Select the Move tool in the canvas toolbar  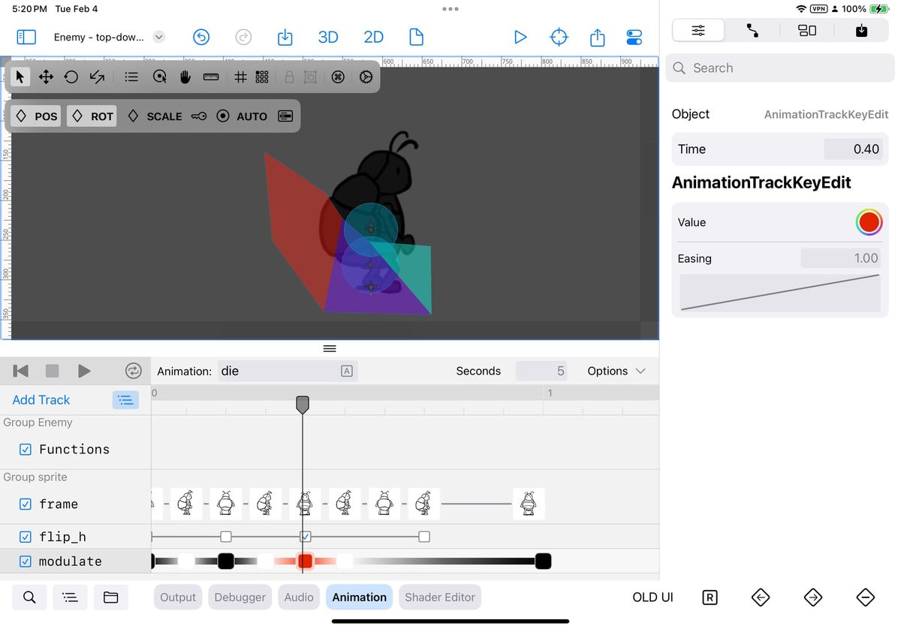[x=45, y=77]
